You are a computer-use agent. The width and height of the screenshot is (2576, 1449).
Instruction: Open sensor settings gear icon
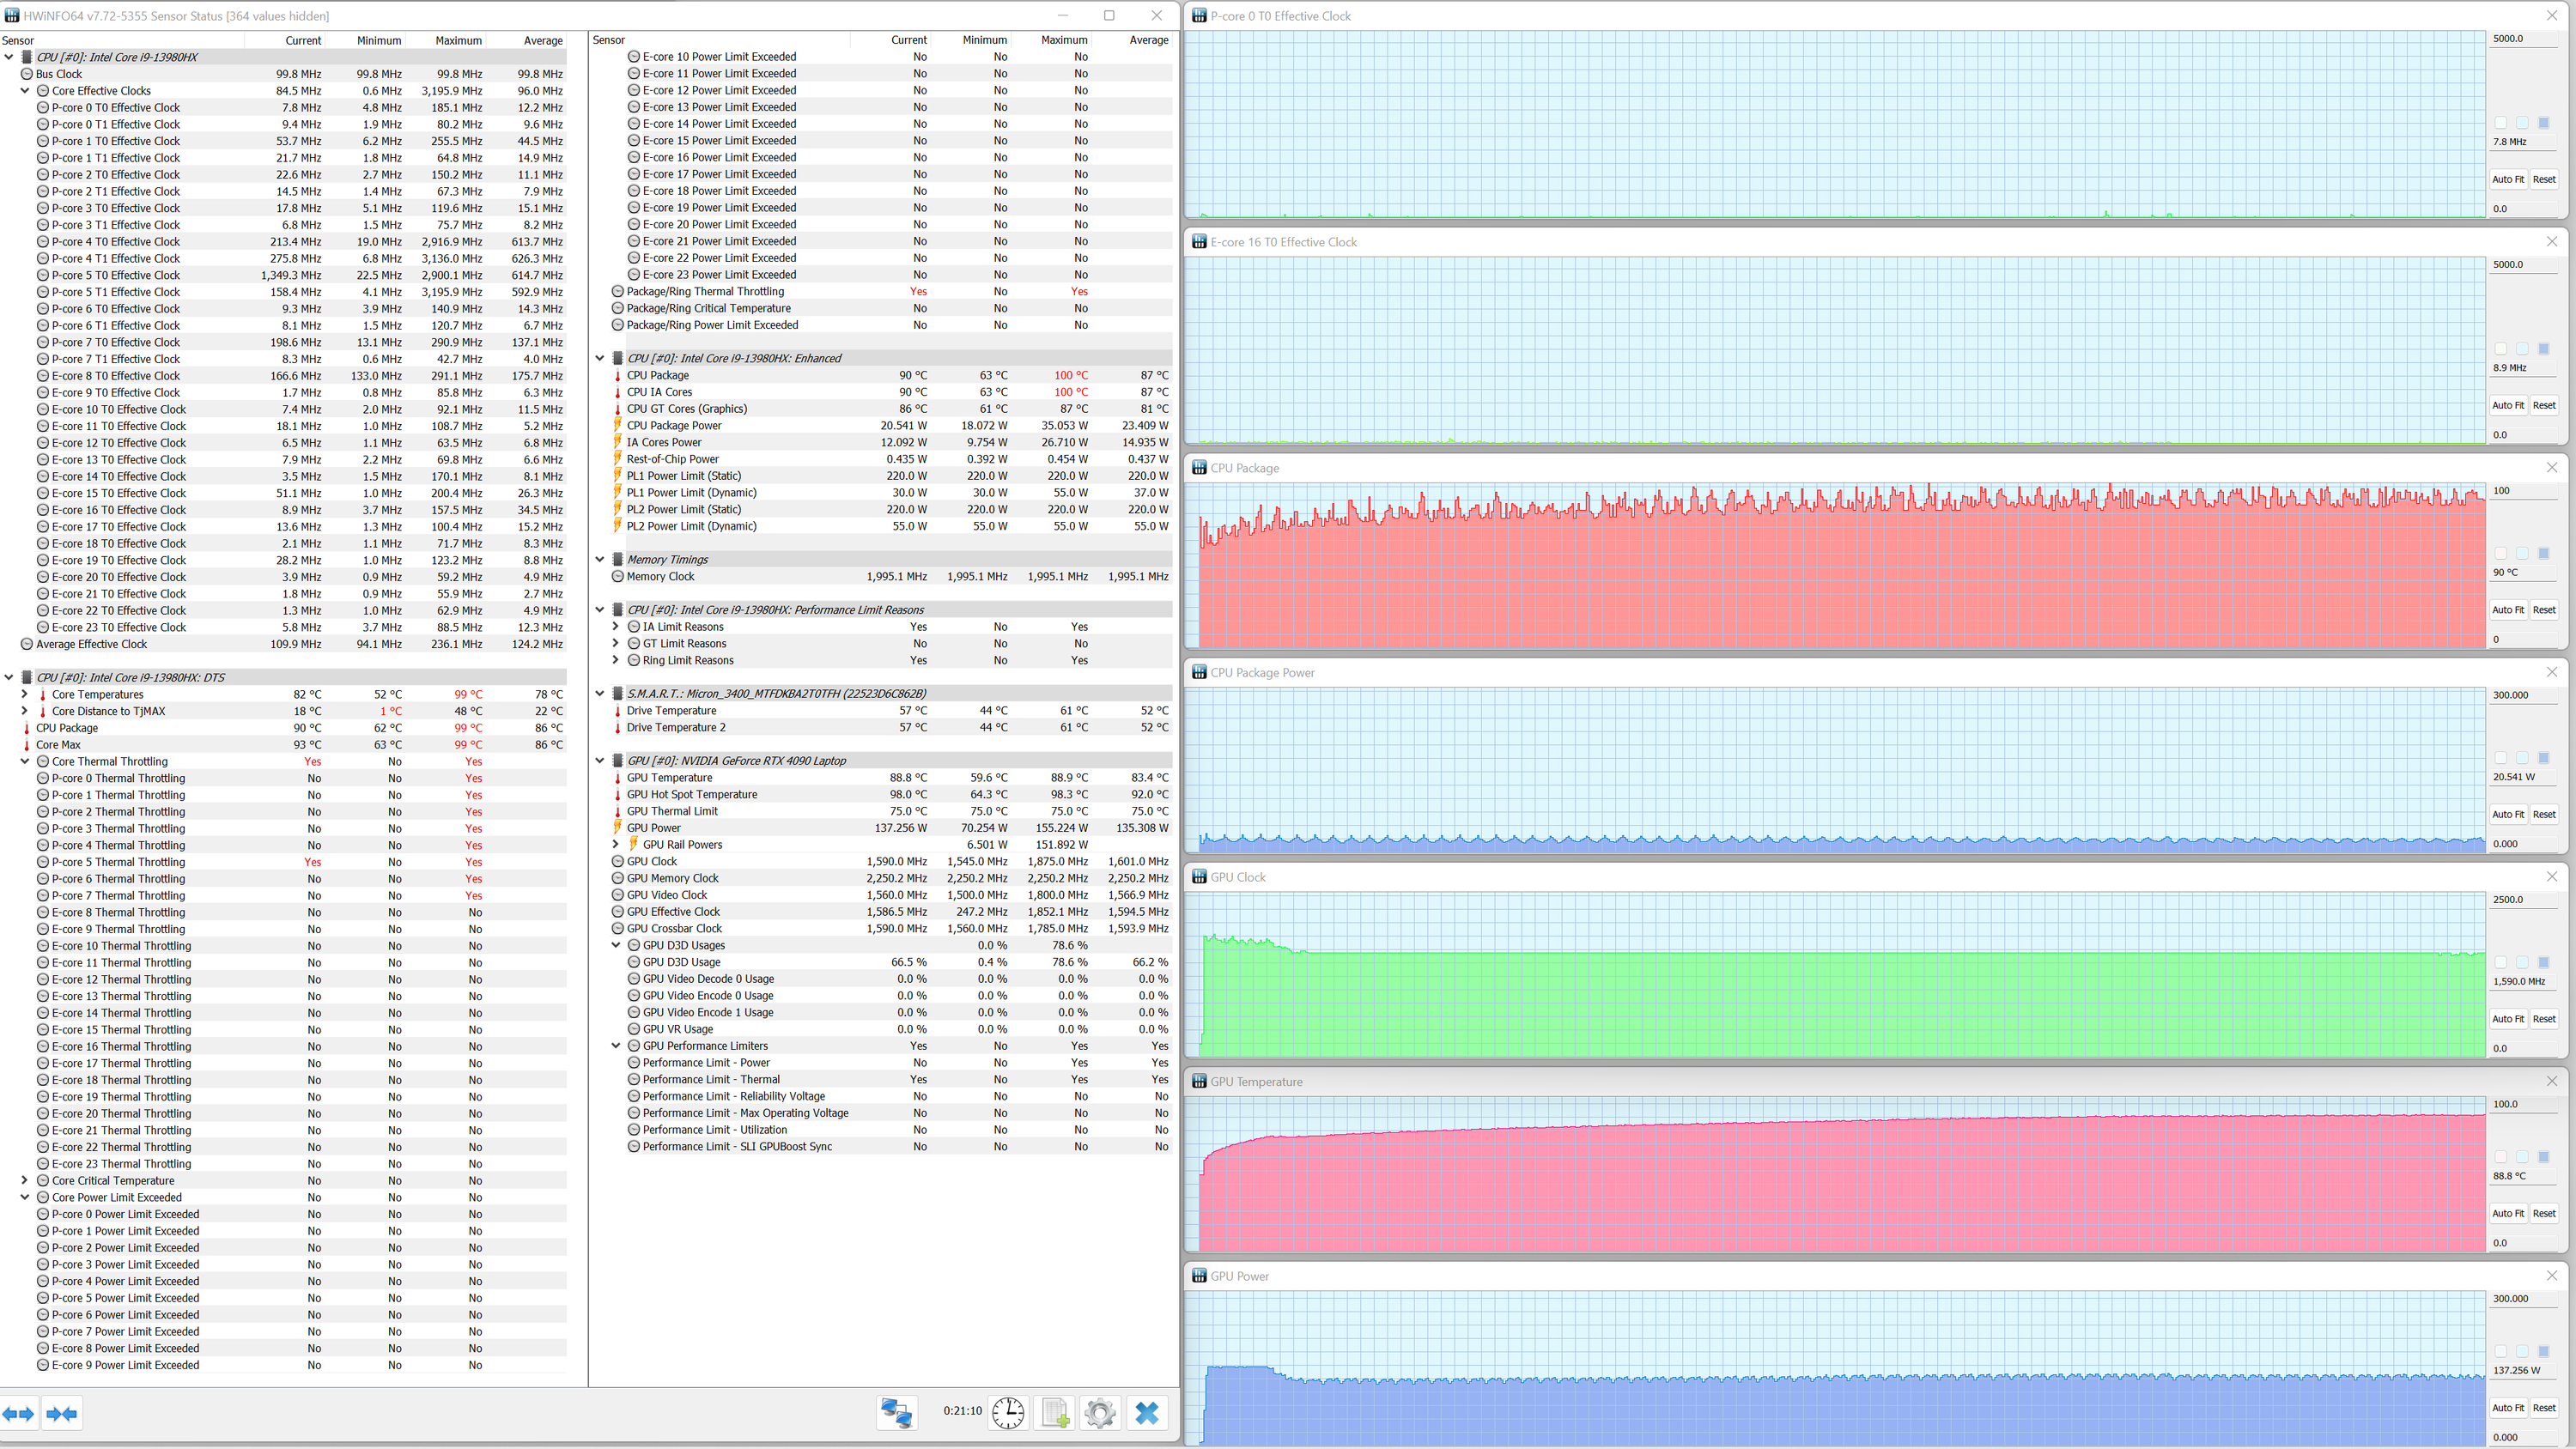tap(1100, 1412)
